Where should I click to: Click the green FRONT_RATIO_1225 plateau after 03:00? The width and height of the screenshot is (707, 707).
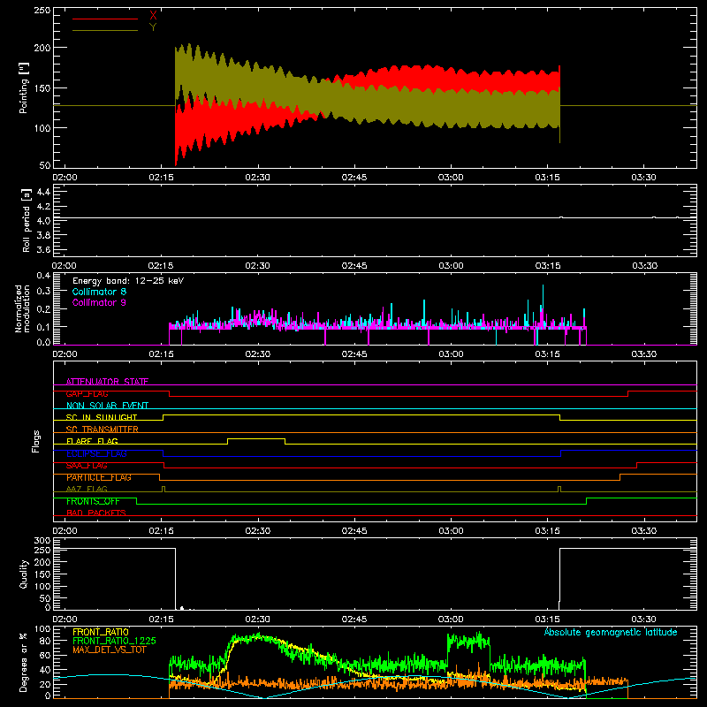click(468, 642)
